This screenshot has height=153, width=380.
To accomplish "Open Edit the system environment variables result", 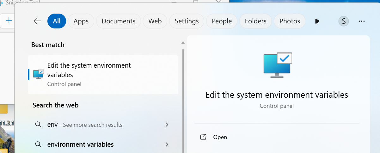I will [103, 75].
